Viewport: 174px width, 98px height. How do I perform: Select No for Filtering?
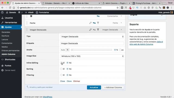[x=67, y=75]
